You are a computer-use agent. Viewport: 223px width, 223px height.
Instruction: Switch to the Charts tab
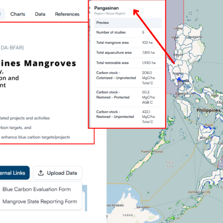point(18,14)
